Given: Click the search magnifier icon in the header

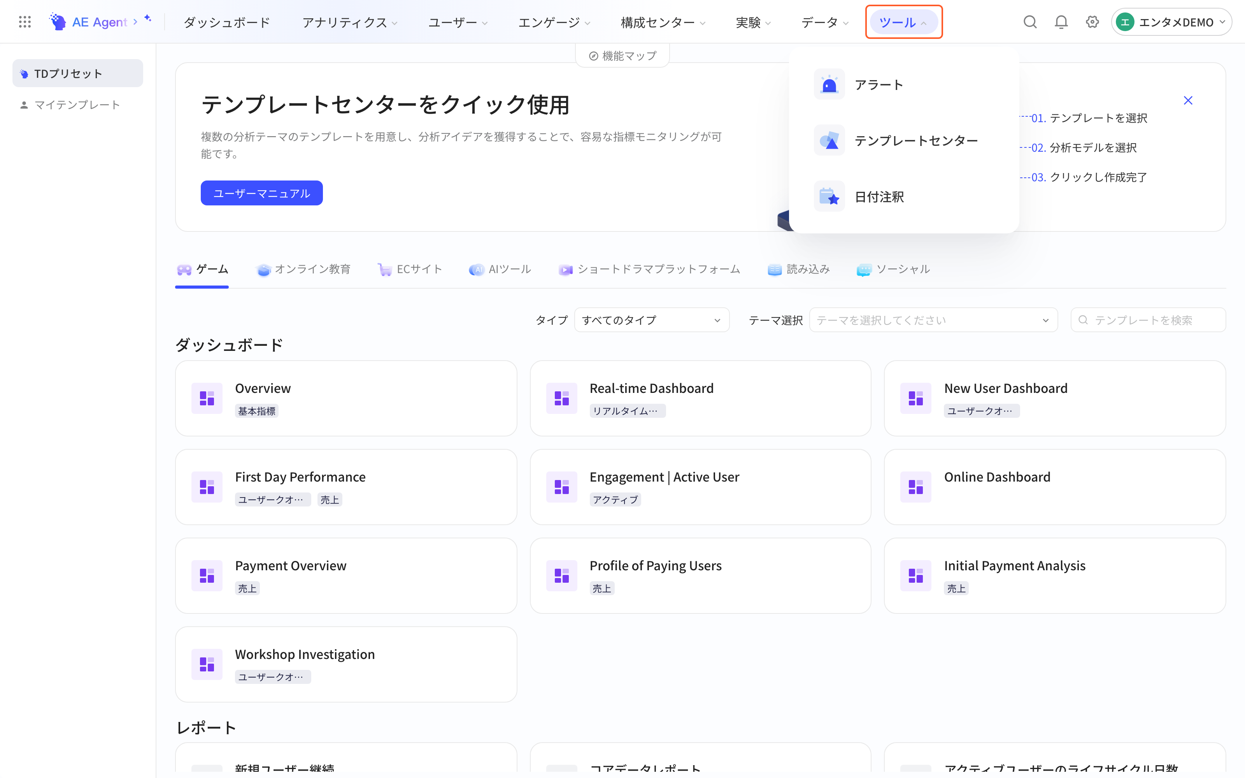Looking at the screenshot, I should point(1029,22).
